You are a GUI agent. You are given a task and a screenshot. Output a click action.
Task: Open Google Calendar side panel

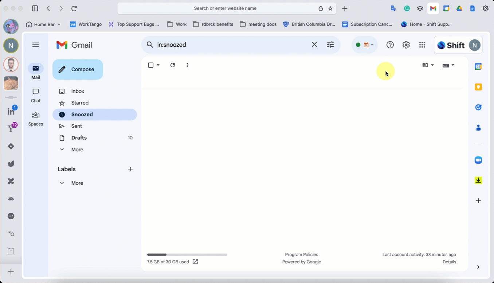(478, 67)
